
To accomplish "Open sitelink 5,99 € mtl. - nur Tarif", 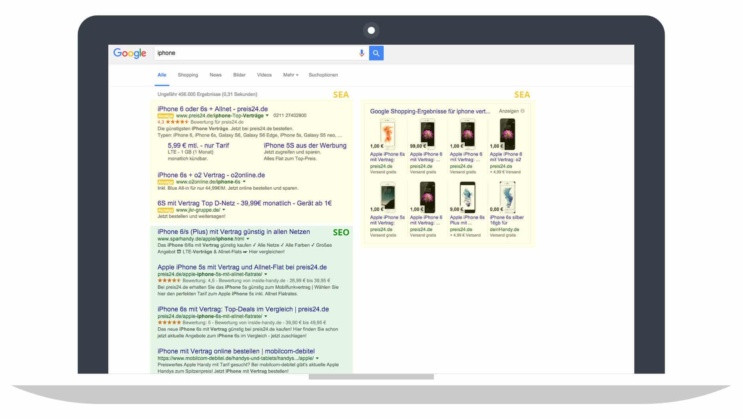I will [198, 145].
